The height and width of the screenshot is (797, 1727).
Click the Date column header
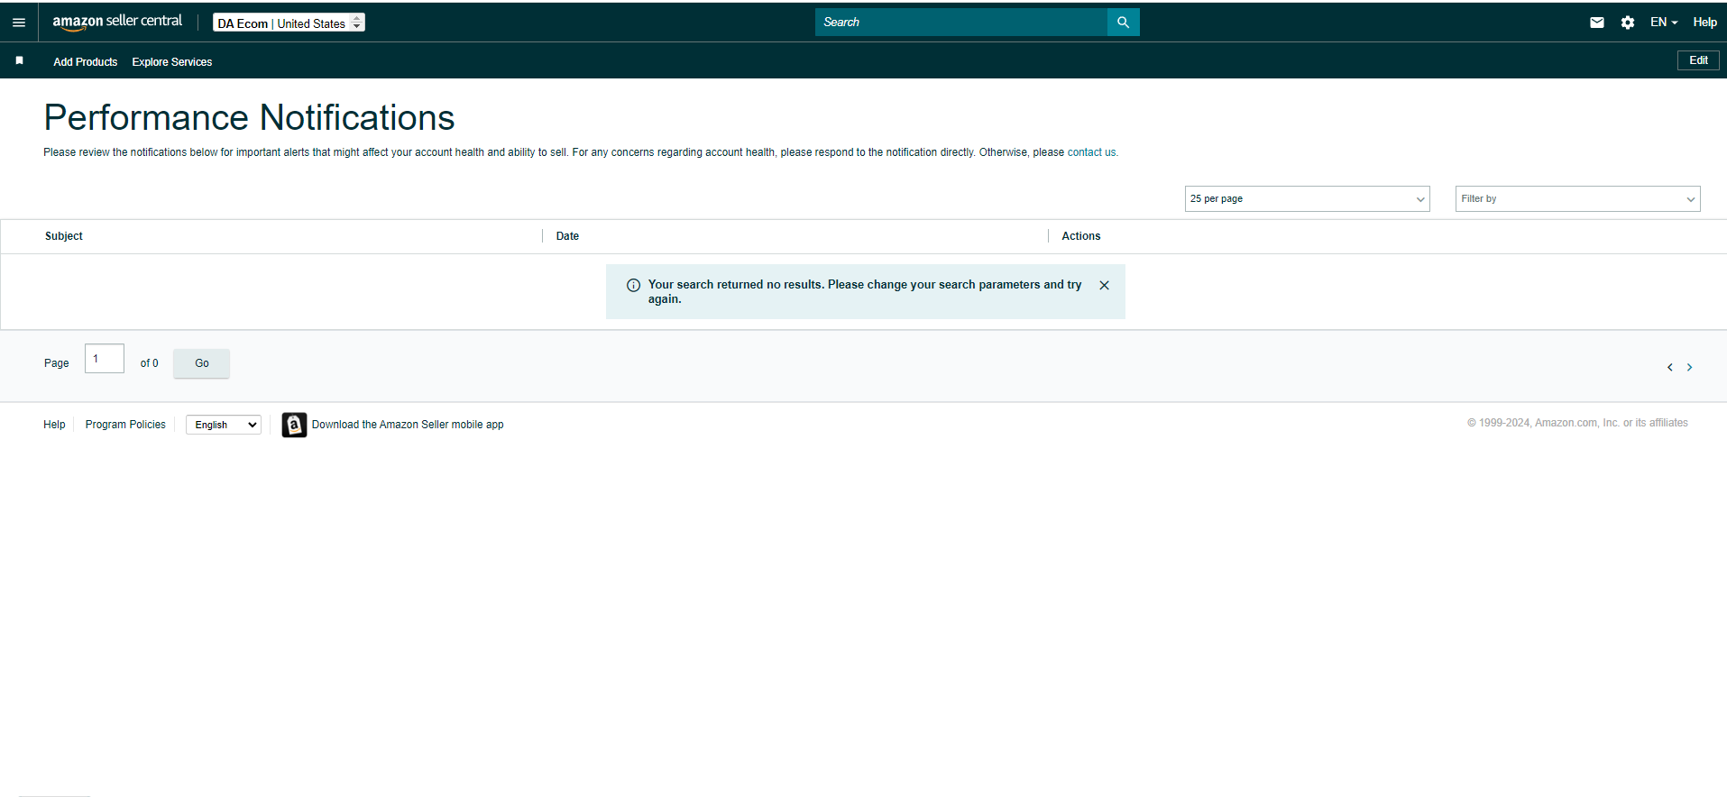(567, 236)
